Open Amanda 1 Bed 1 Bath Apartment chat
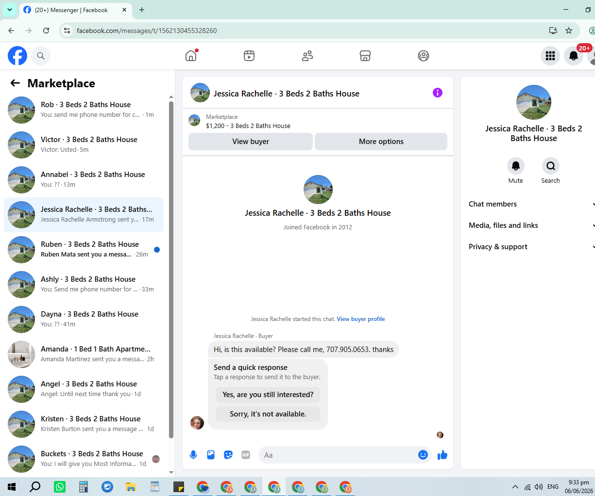Viewport: 595px width, 496px height. click(84, 354)
